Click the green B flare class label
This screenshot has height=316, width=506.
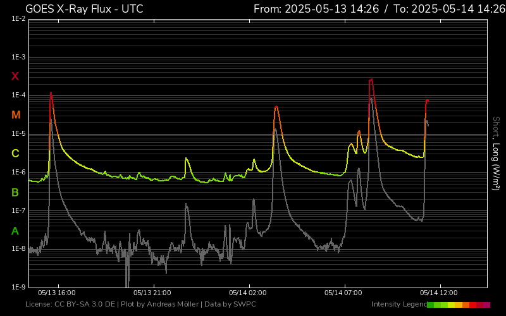pyautogui.click(x=15, y=192)
